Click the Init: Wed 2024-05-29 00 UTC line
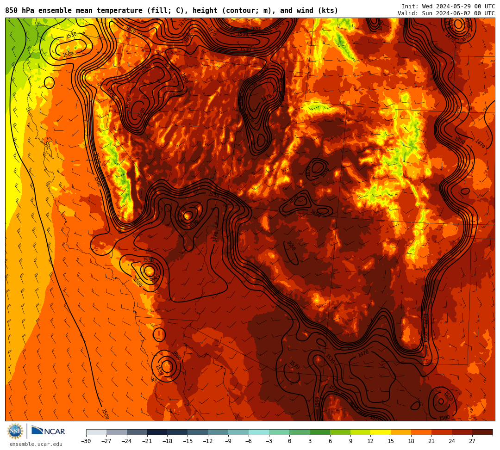Image resolution: width=500 pixels, height=450 pixels. click(448, 6)
